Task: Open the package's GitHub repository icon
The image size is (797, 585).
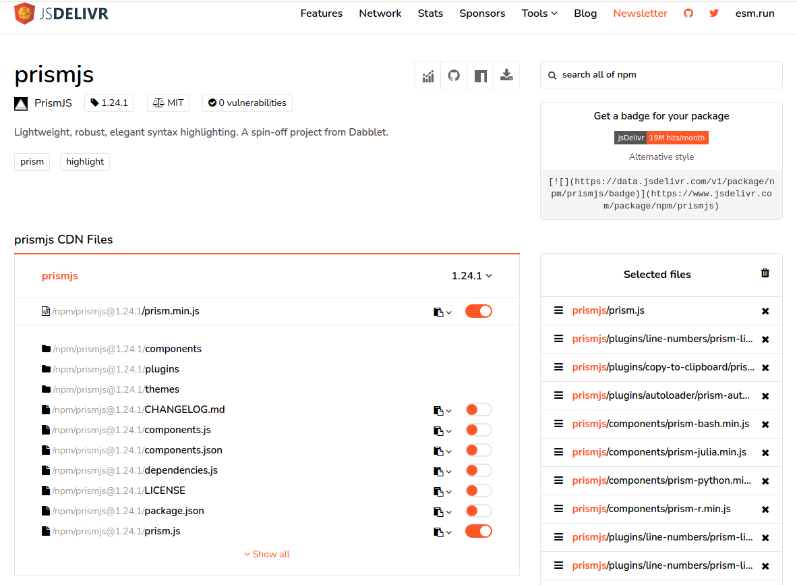Action: 454,76
